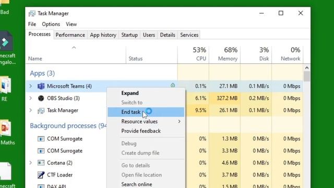Click the CTF Loader pen icon

point(41,175)
